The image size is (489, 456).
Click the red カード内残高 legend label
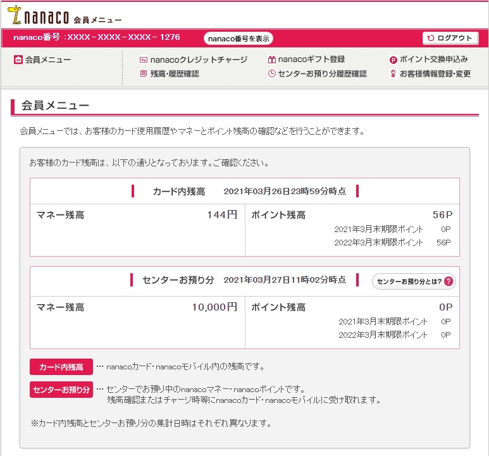(61, 367)
